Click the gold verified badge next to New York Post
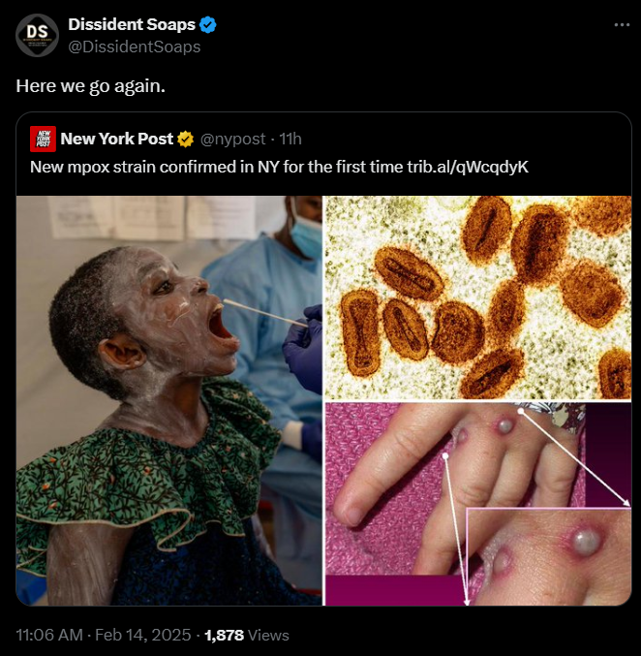Image resolution: width=641 pixels, height=656 pixels. click(x=185, y=139)
